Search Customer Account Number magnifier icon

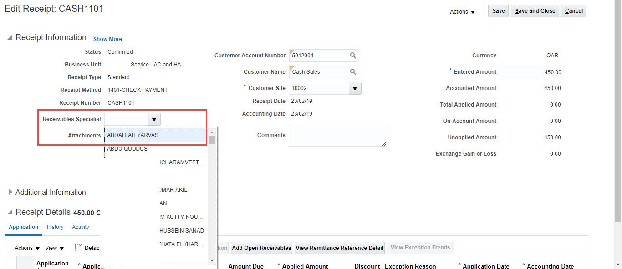click(353, 56)
